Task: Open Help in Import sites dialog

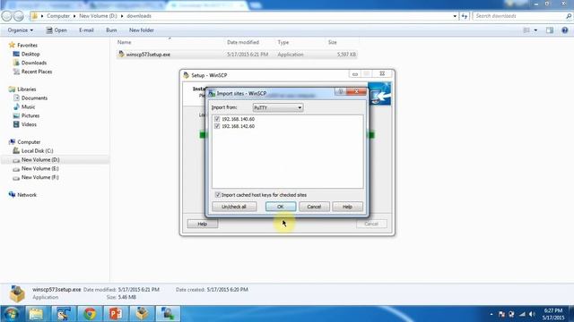Action: [x=347, y=207]
